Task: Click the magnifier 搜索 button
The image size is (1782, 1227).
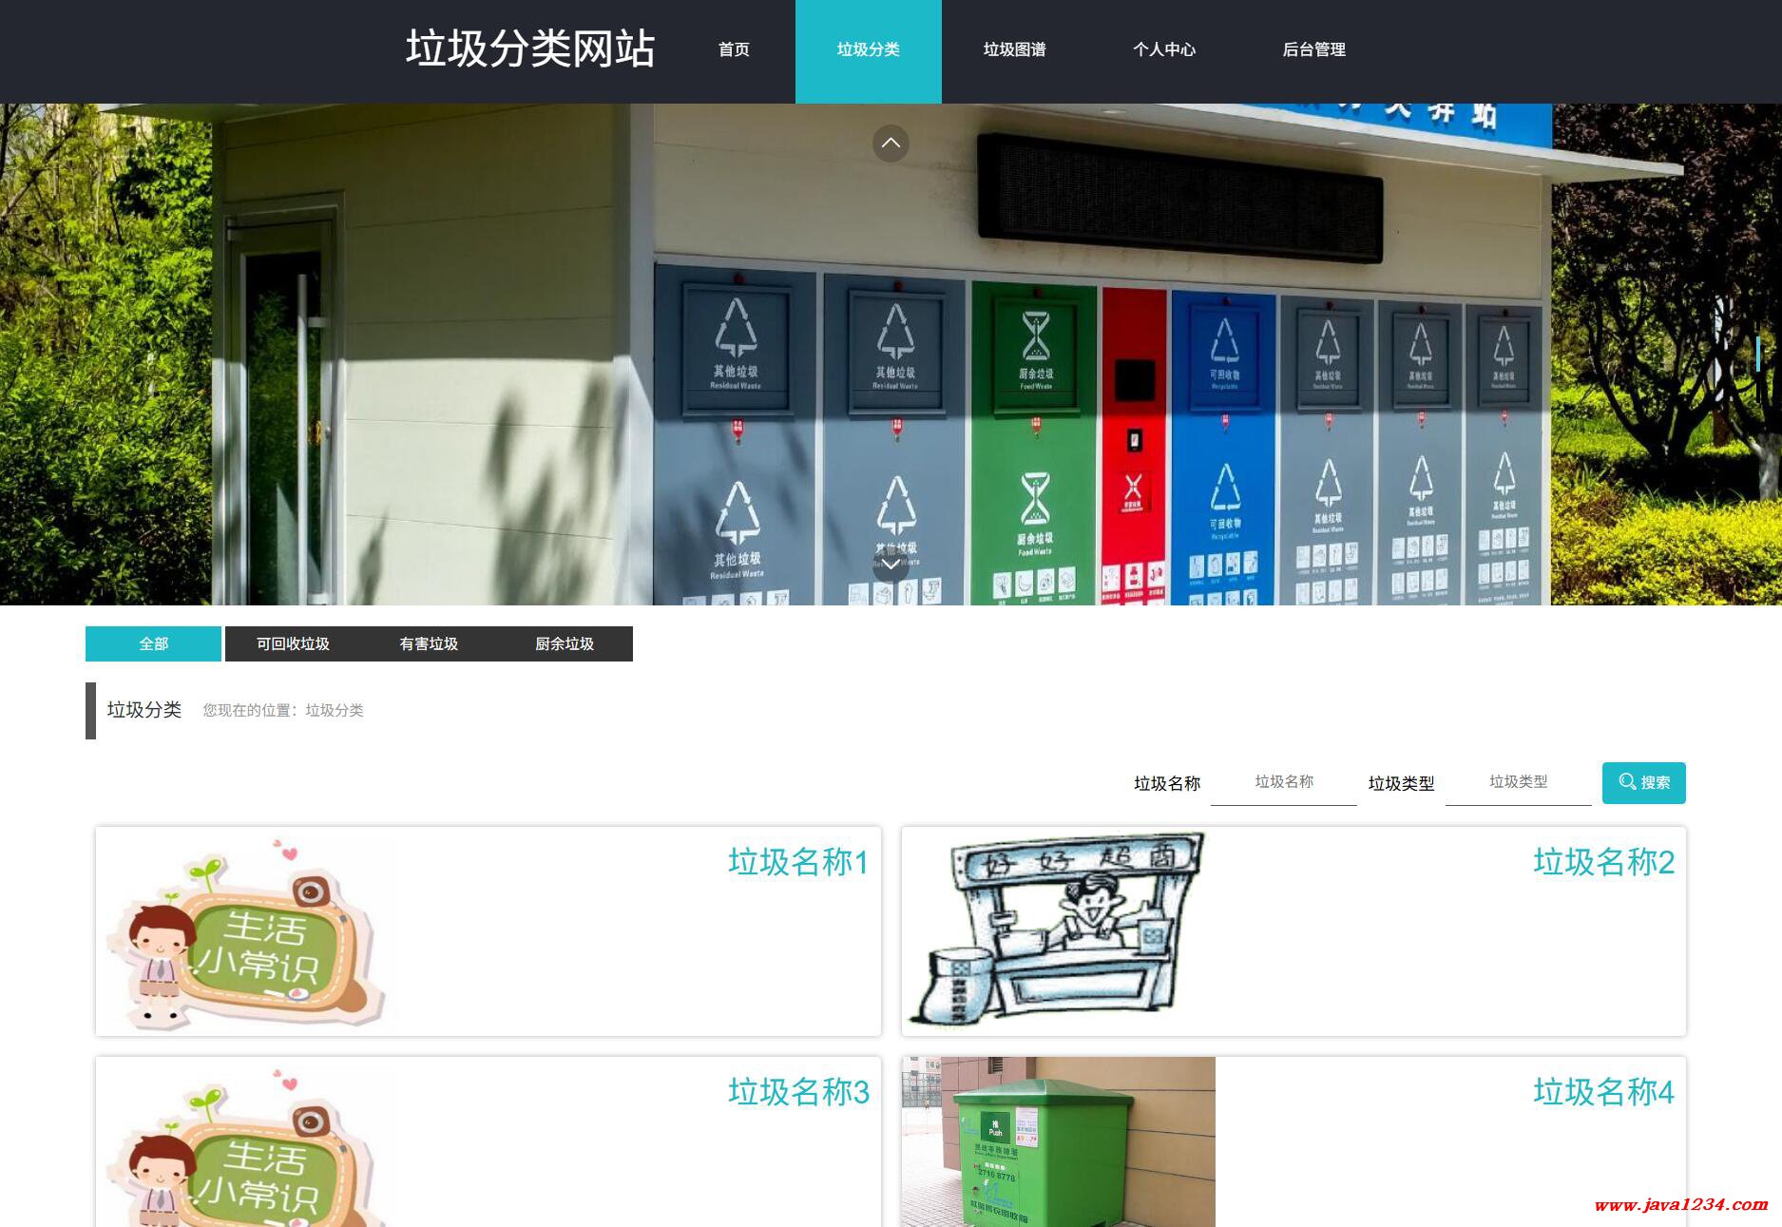Action: [x=1643, y=782]
